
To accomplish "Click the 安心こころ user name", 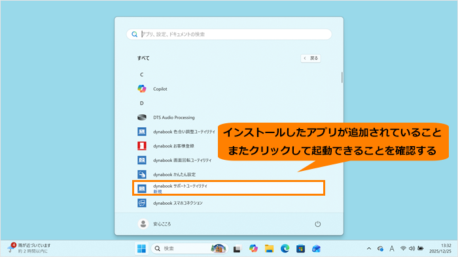I will [x=162, y=224].
